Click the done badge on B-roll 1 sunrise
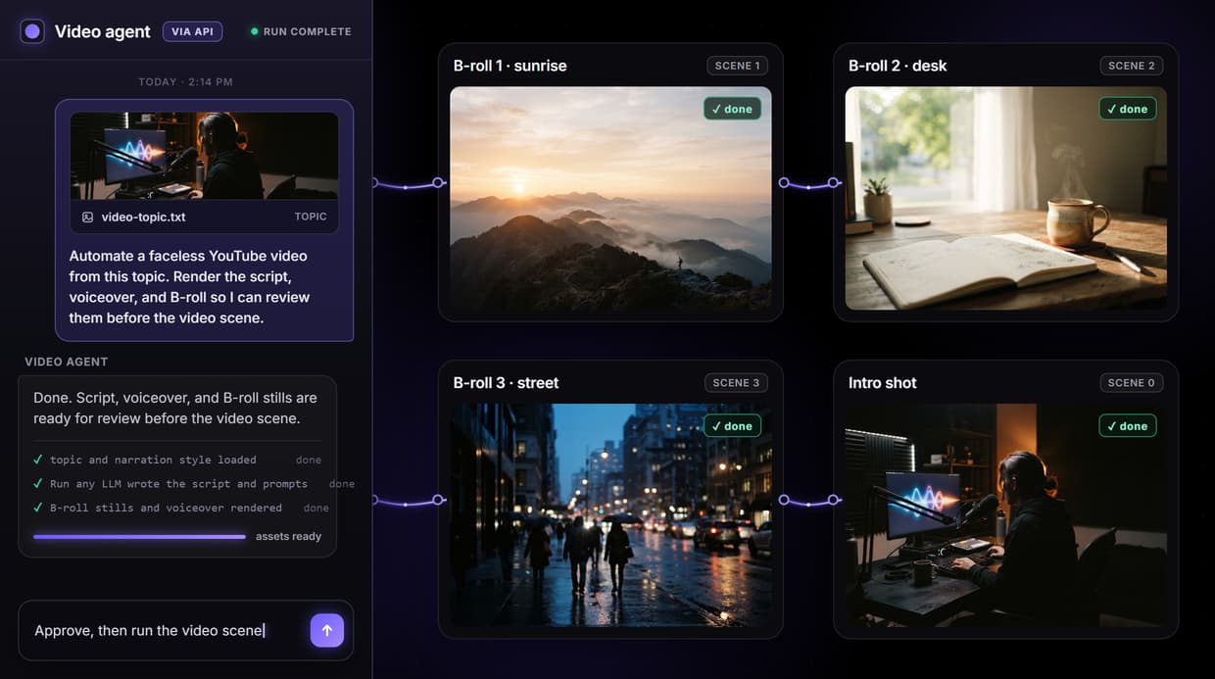 (x=732, y=109)
